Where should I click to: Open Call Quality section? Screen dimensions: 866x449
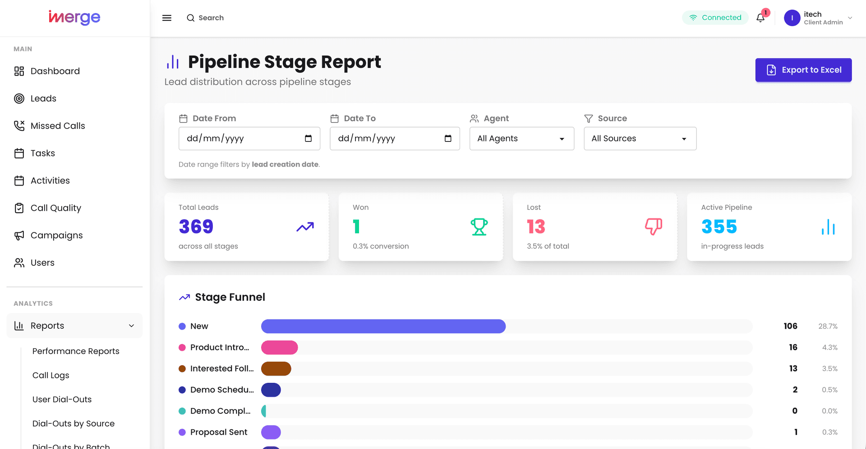74,208
